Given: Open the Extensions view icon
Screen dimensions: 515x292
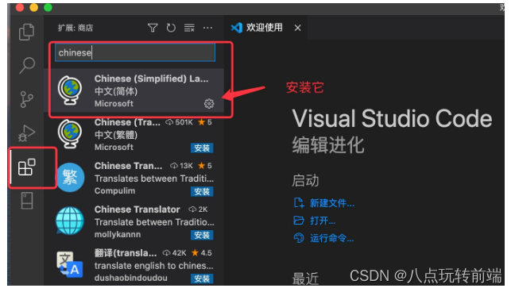Looking at the screenshot, I should [26, 167].
